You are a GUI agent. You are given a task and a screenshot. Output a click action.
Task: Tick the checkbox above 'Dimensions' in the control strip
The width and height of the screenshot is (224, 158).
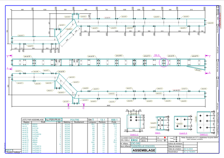coord(218,78)
